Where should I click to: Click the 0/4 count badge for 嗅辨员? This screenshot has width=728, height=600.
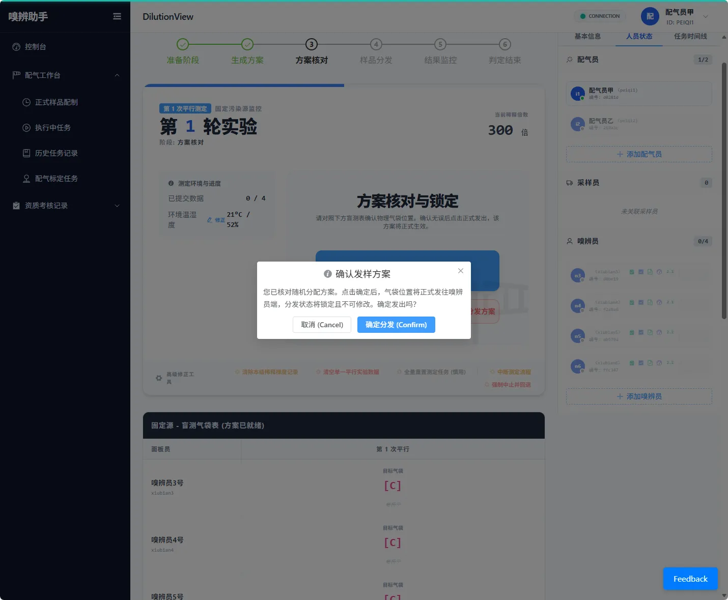pos(703,241)
